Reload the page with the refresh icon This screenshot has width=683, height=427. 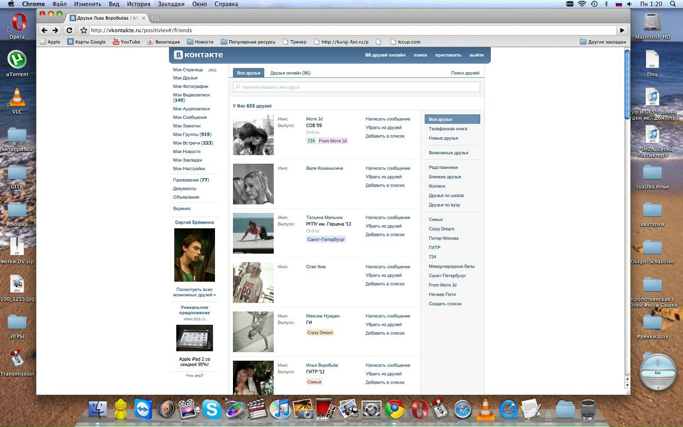(69, 30)
